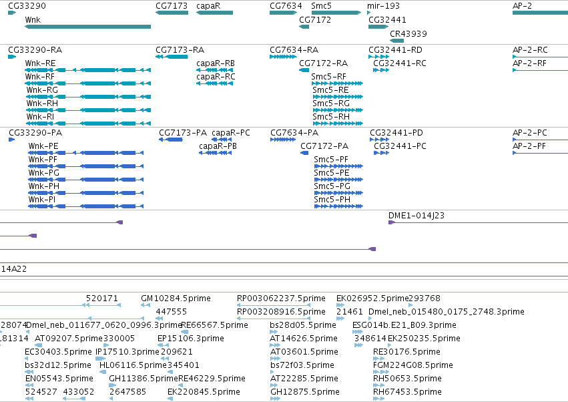Viewport: 568px width, 402px height.
Task: Click the AP-2 gene label
Action: point(522,6)
